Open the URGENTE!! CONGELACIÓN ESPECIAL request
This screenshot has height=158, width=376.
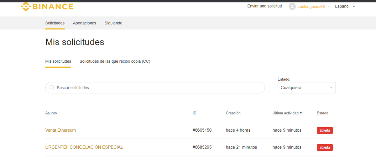point(84,147)
